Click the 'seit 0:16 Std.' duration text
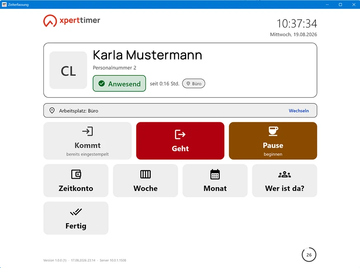360x268 pixels. coord(164,84)
